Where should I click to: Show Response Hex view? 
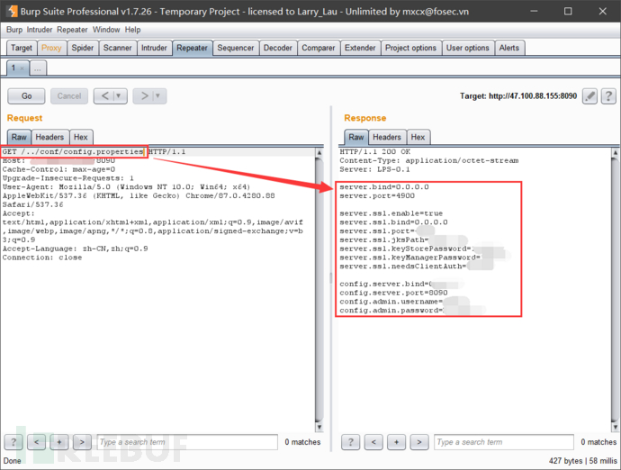pos(418,137)
